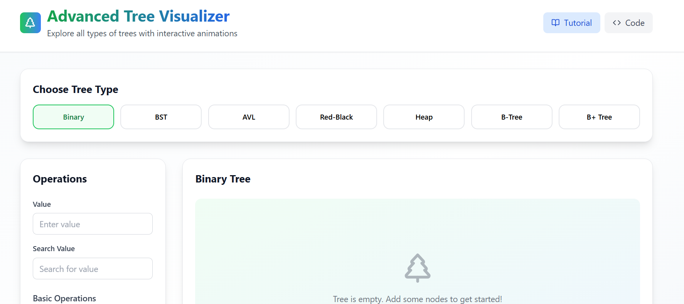Click the Advanced Tree Visualizer title
This screenshot has height=304, width=684.
[x=138, y=16]
